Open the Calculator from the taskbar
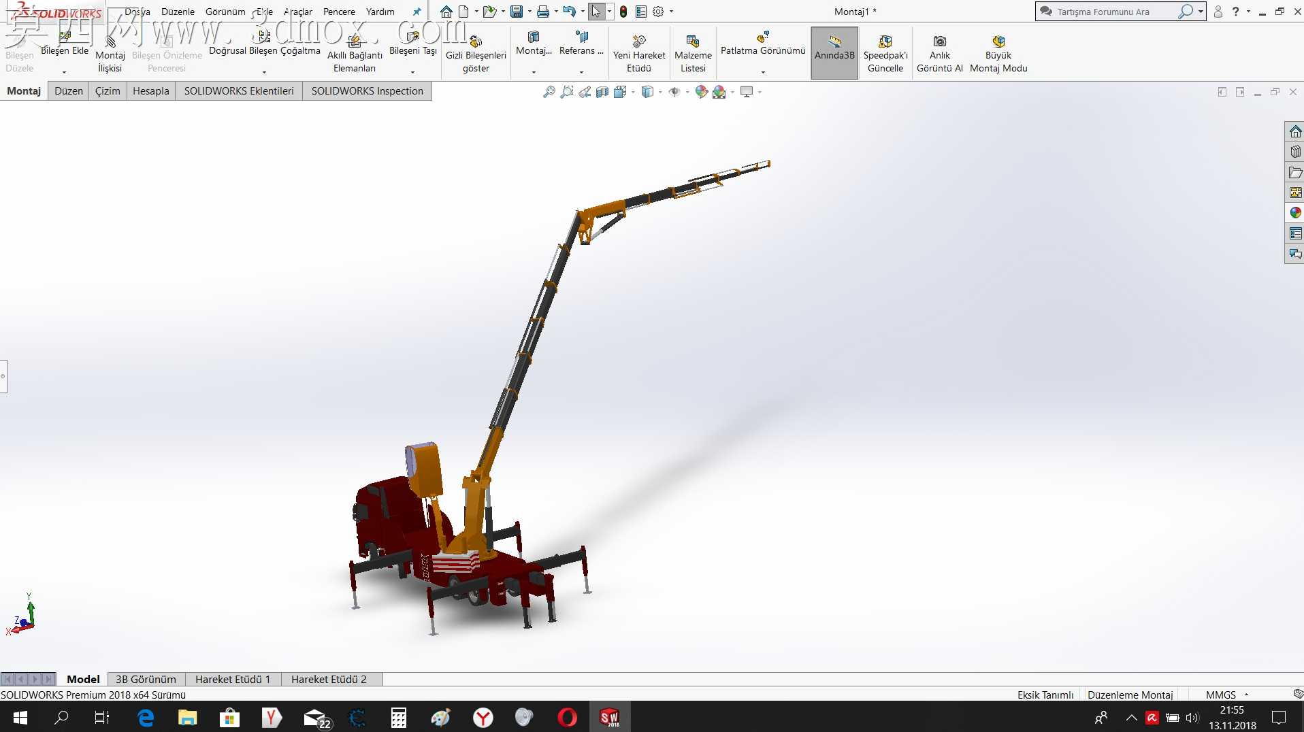The height and width of the screenshot is (732, 1304). (399, 717)
